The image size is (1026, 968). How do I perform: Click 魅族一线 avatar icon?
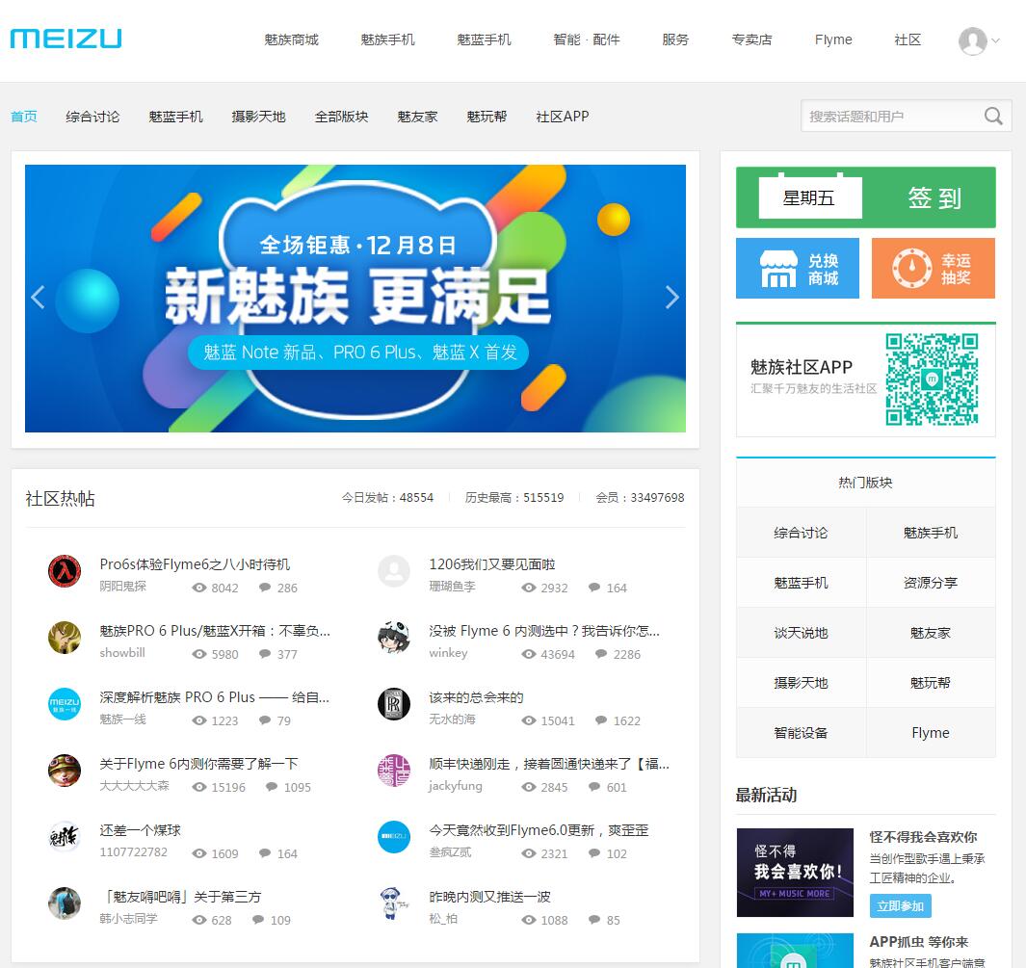pos(65,704)
